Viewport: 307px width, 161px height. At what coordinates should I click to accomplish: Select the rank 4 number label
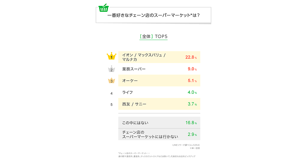[111, 94]
